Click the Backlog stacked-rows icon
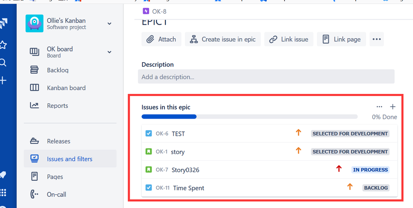The height and width of the screenshot is (208, 413). point(34,70)
